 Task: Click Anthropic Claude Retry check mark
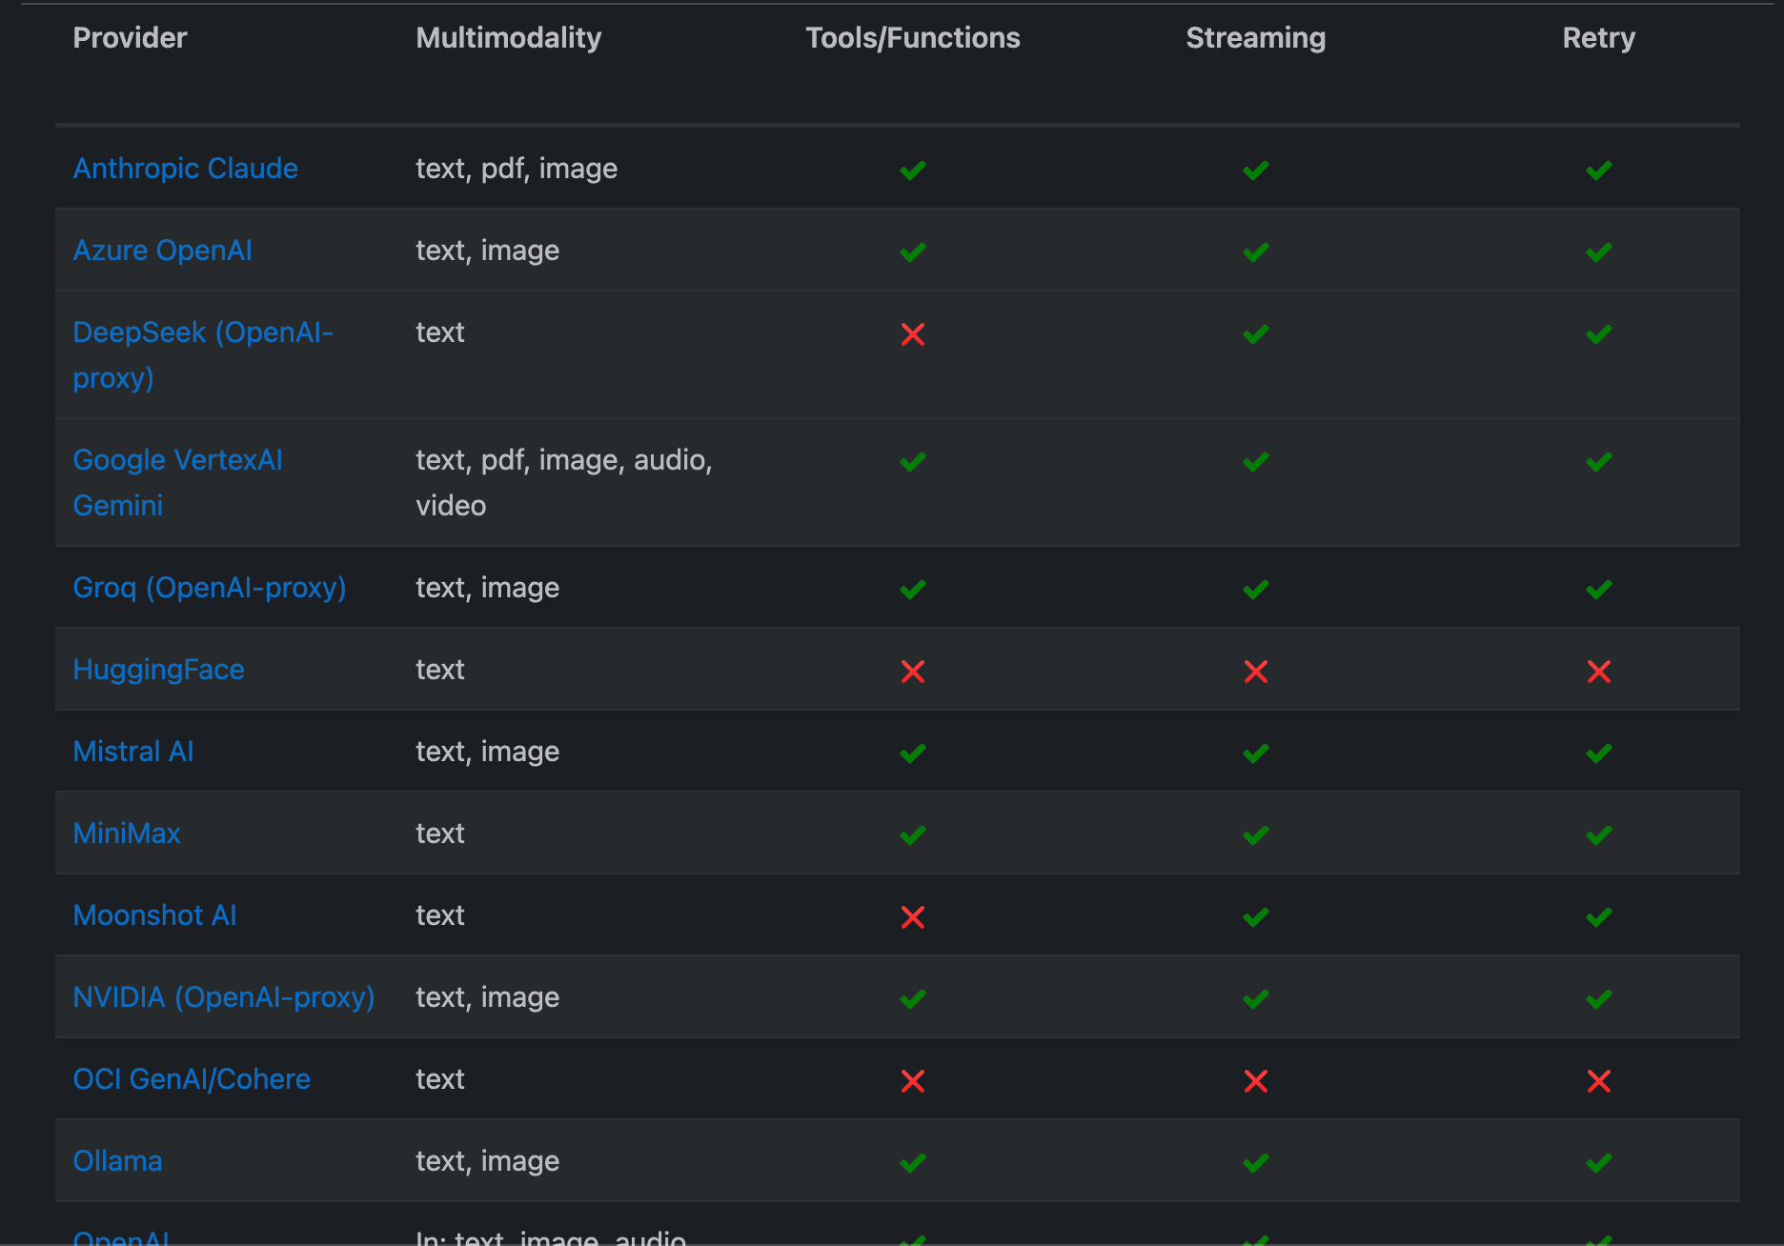coord(1599,171)
